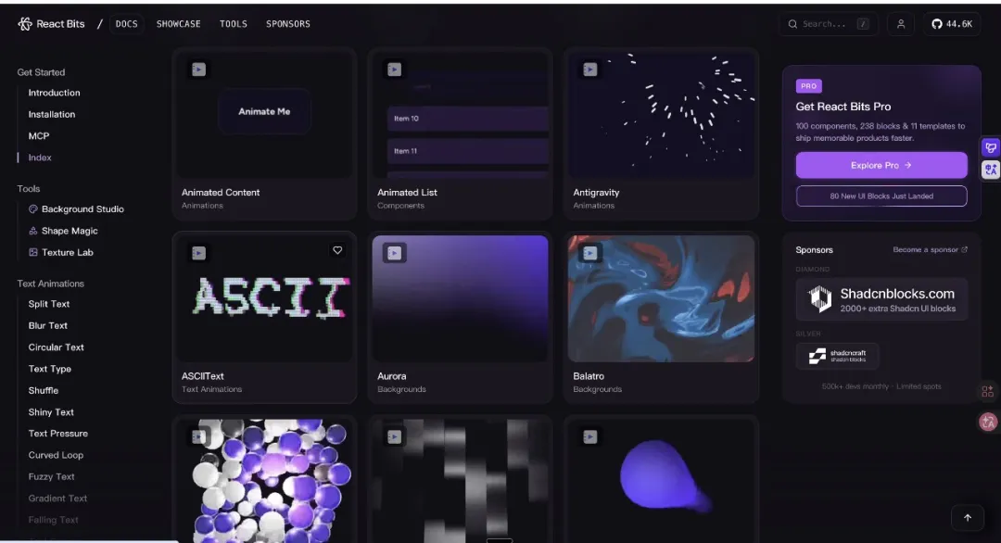Open Shuffle in sidebar
This screenshot has height=543, width=1001.
pyautogui.click(x=44, y=390)
